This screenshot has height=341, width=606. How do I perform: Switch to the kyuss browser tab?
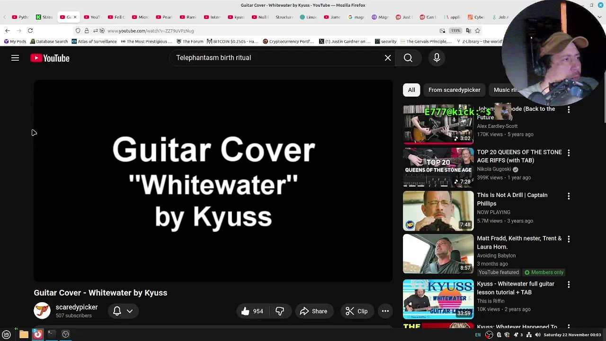tap(236, 17)
